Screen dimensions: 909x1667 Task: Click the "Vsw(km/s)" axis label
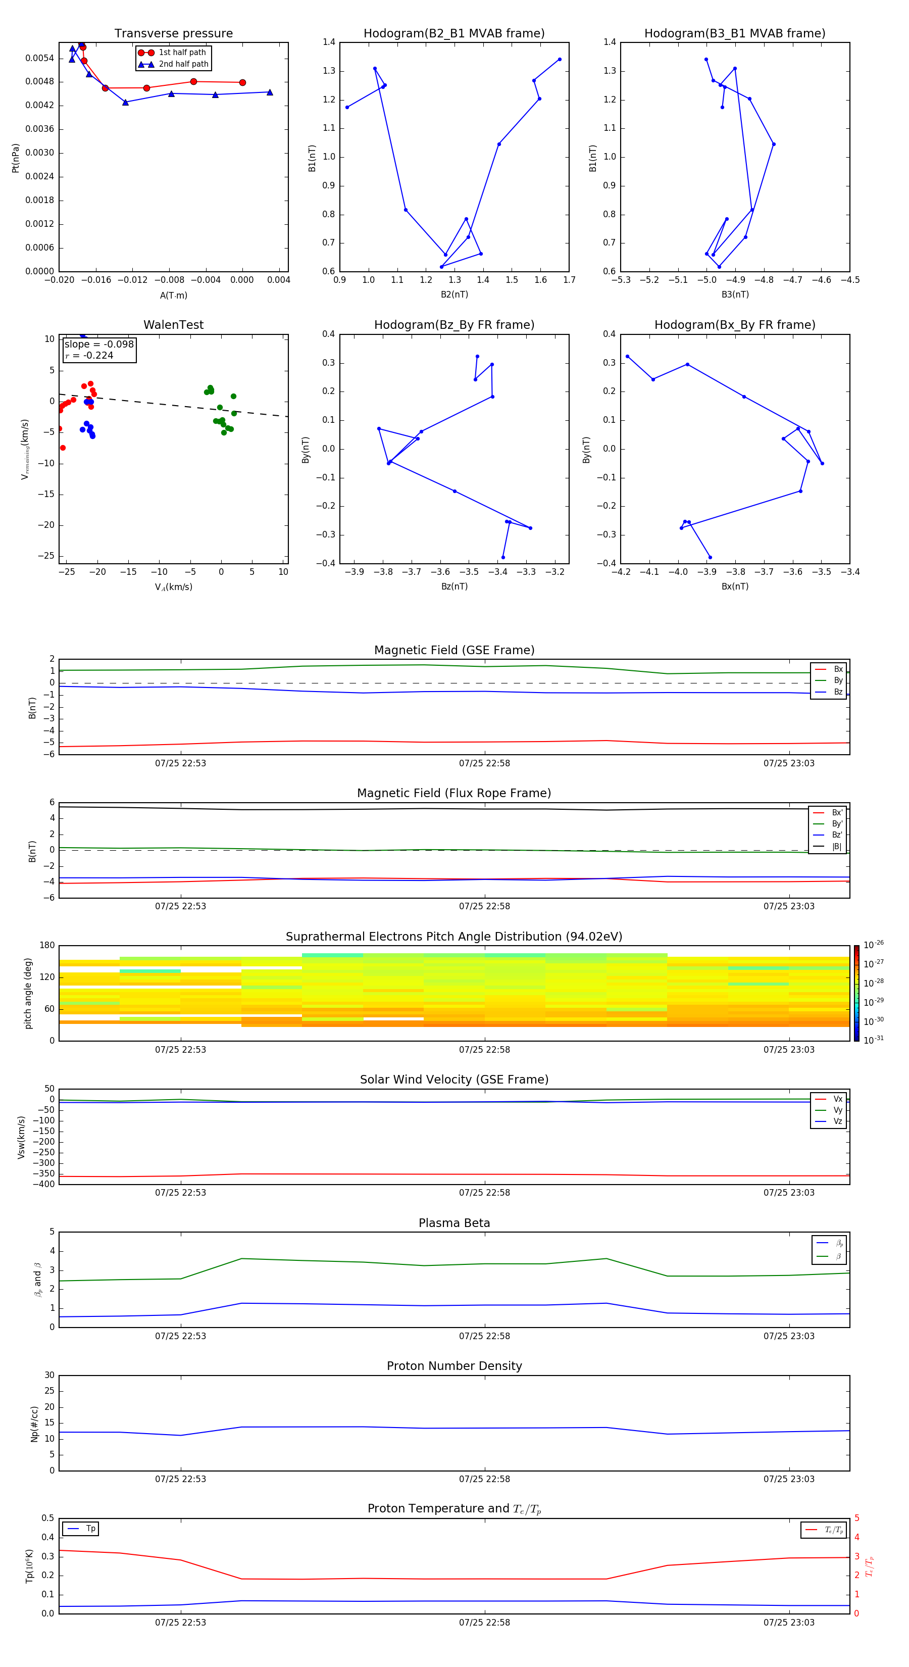[x=21, y=1137]
